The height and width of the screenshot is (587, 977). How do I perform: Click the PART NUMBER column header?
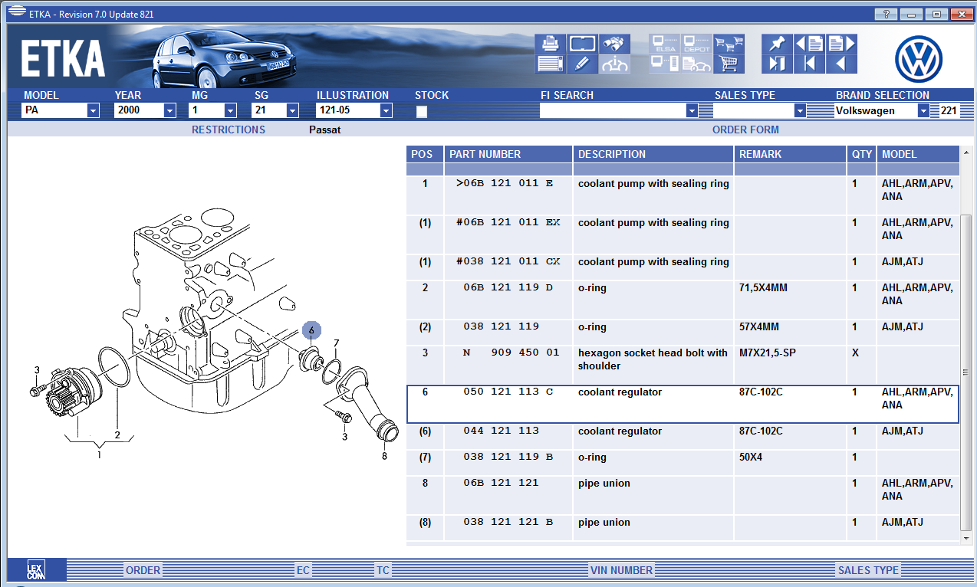point(508,154)
